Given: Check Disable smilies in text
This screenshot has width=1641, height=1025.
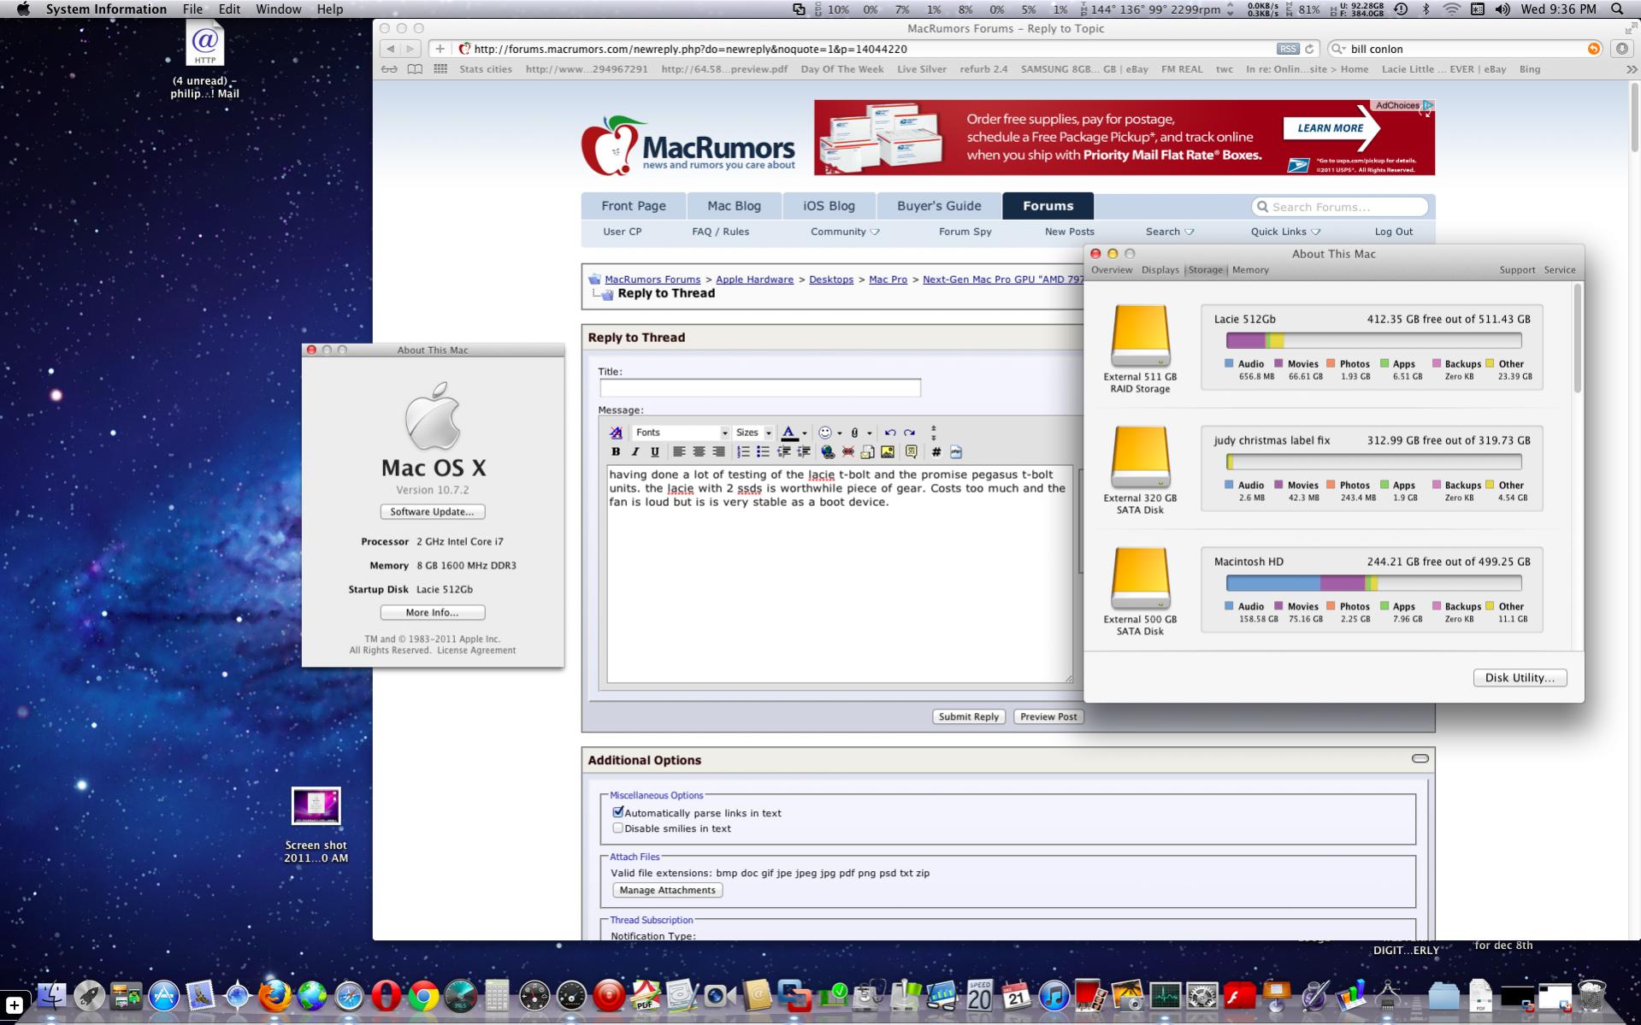Looking at the screenshot, I should coord(618,828).
